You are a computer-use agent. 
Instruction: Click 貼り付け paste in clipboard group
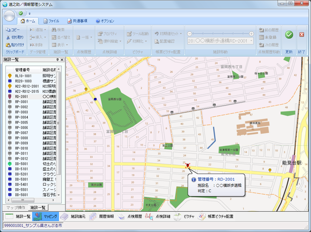coord(15,44)
